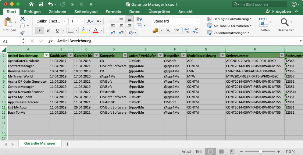
Task: Save the workbook with the disk icon
Action: [x=41, y=4]
